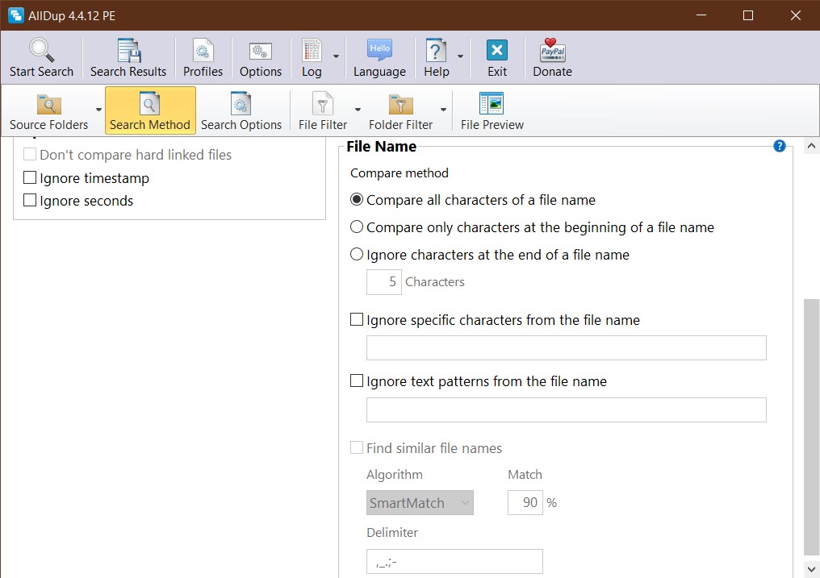
Task: Click the scrollbar up arrow
Action: [x=811, y=146]
